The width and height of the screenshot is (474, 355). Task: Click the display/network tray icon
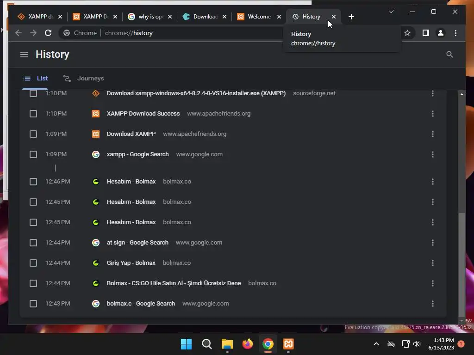(405, 344)
